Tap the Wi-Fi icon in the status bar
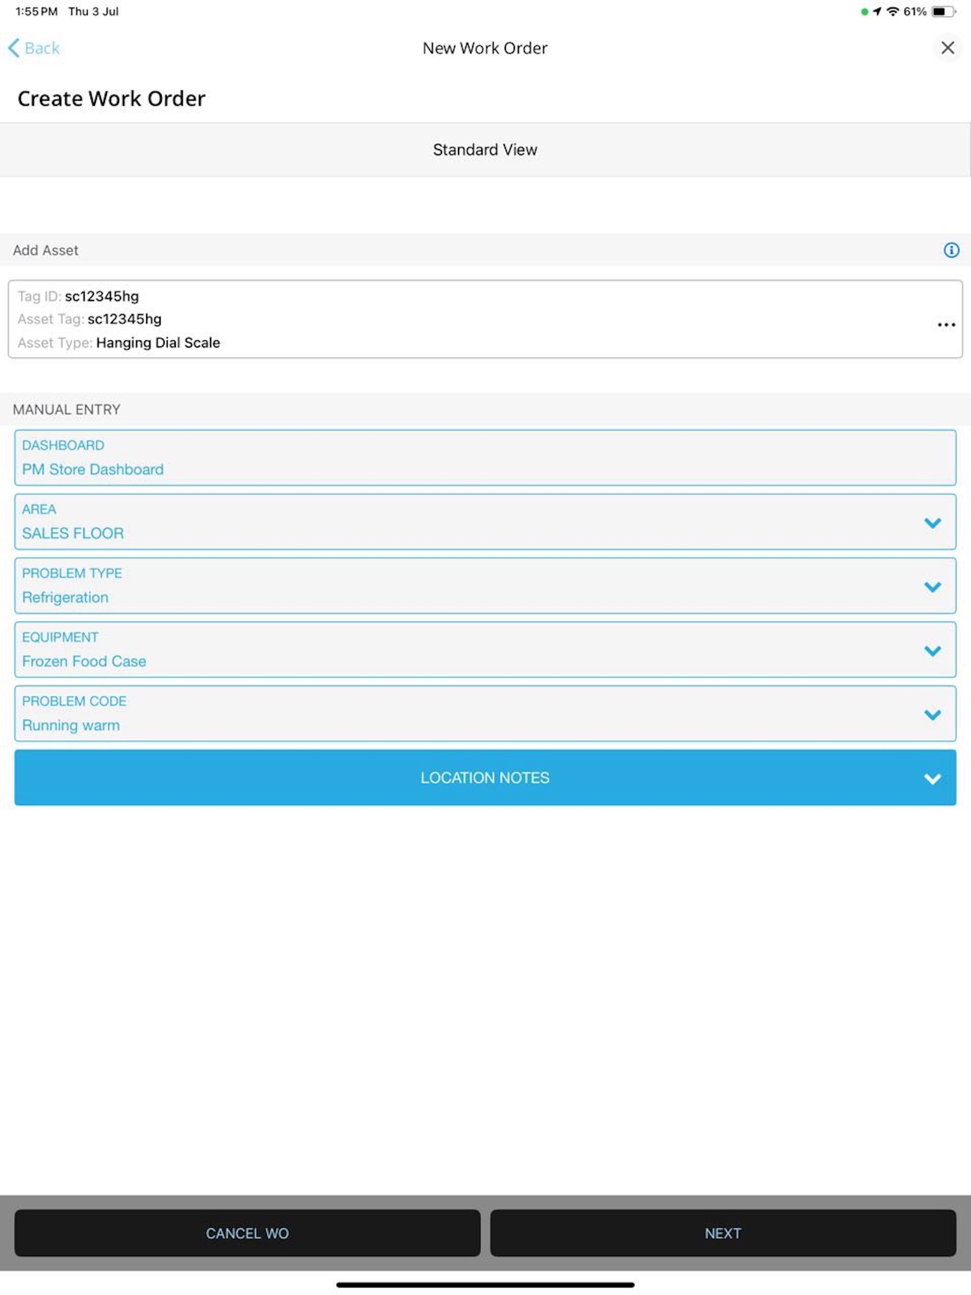 click(891, 10)
